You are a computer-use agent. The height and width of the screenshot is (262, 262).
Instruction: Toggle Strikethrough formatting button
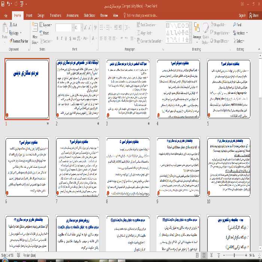click(x=74, y=39)
